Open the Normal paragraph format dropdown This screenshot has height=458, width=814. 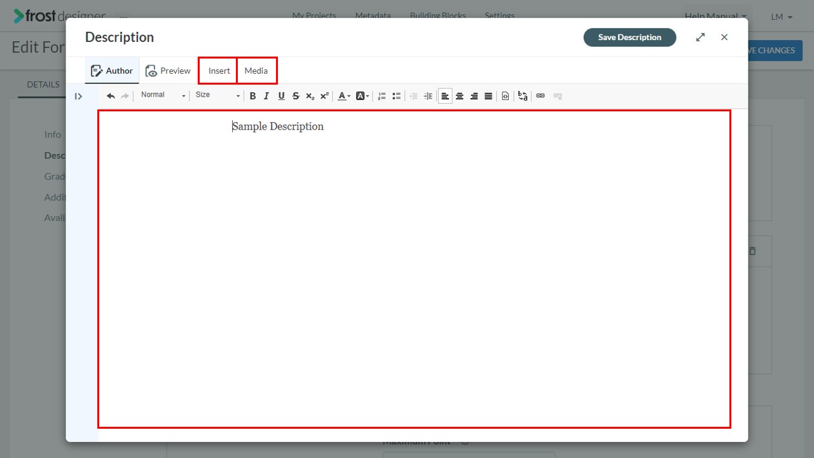(163, 95)
